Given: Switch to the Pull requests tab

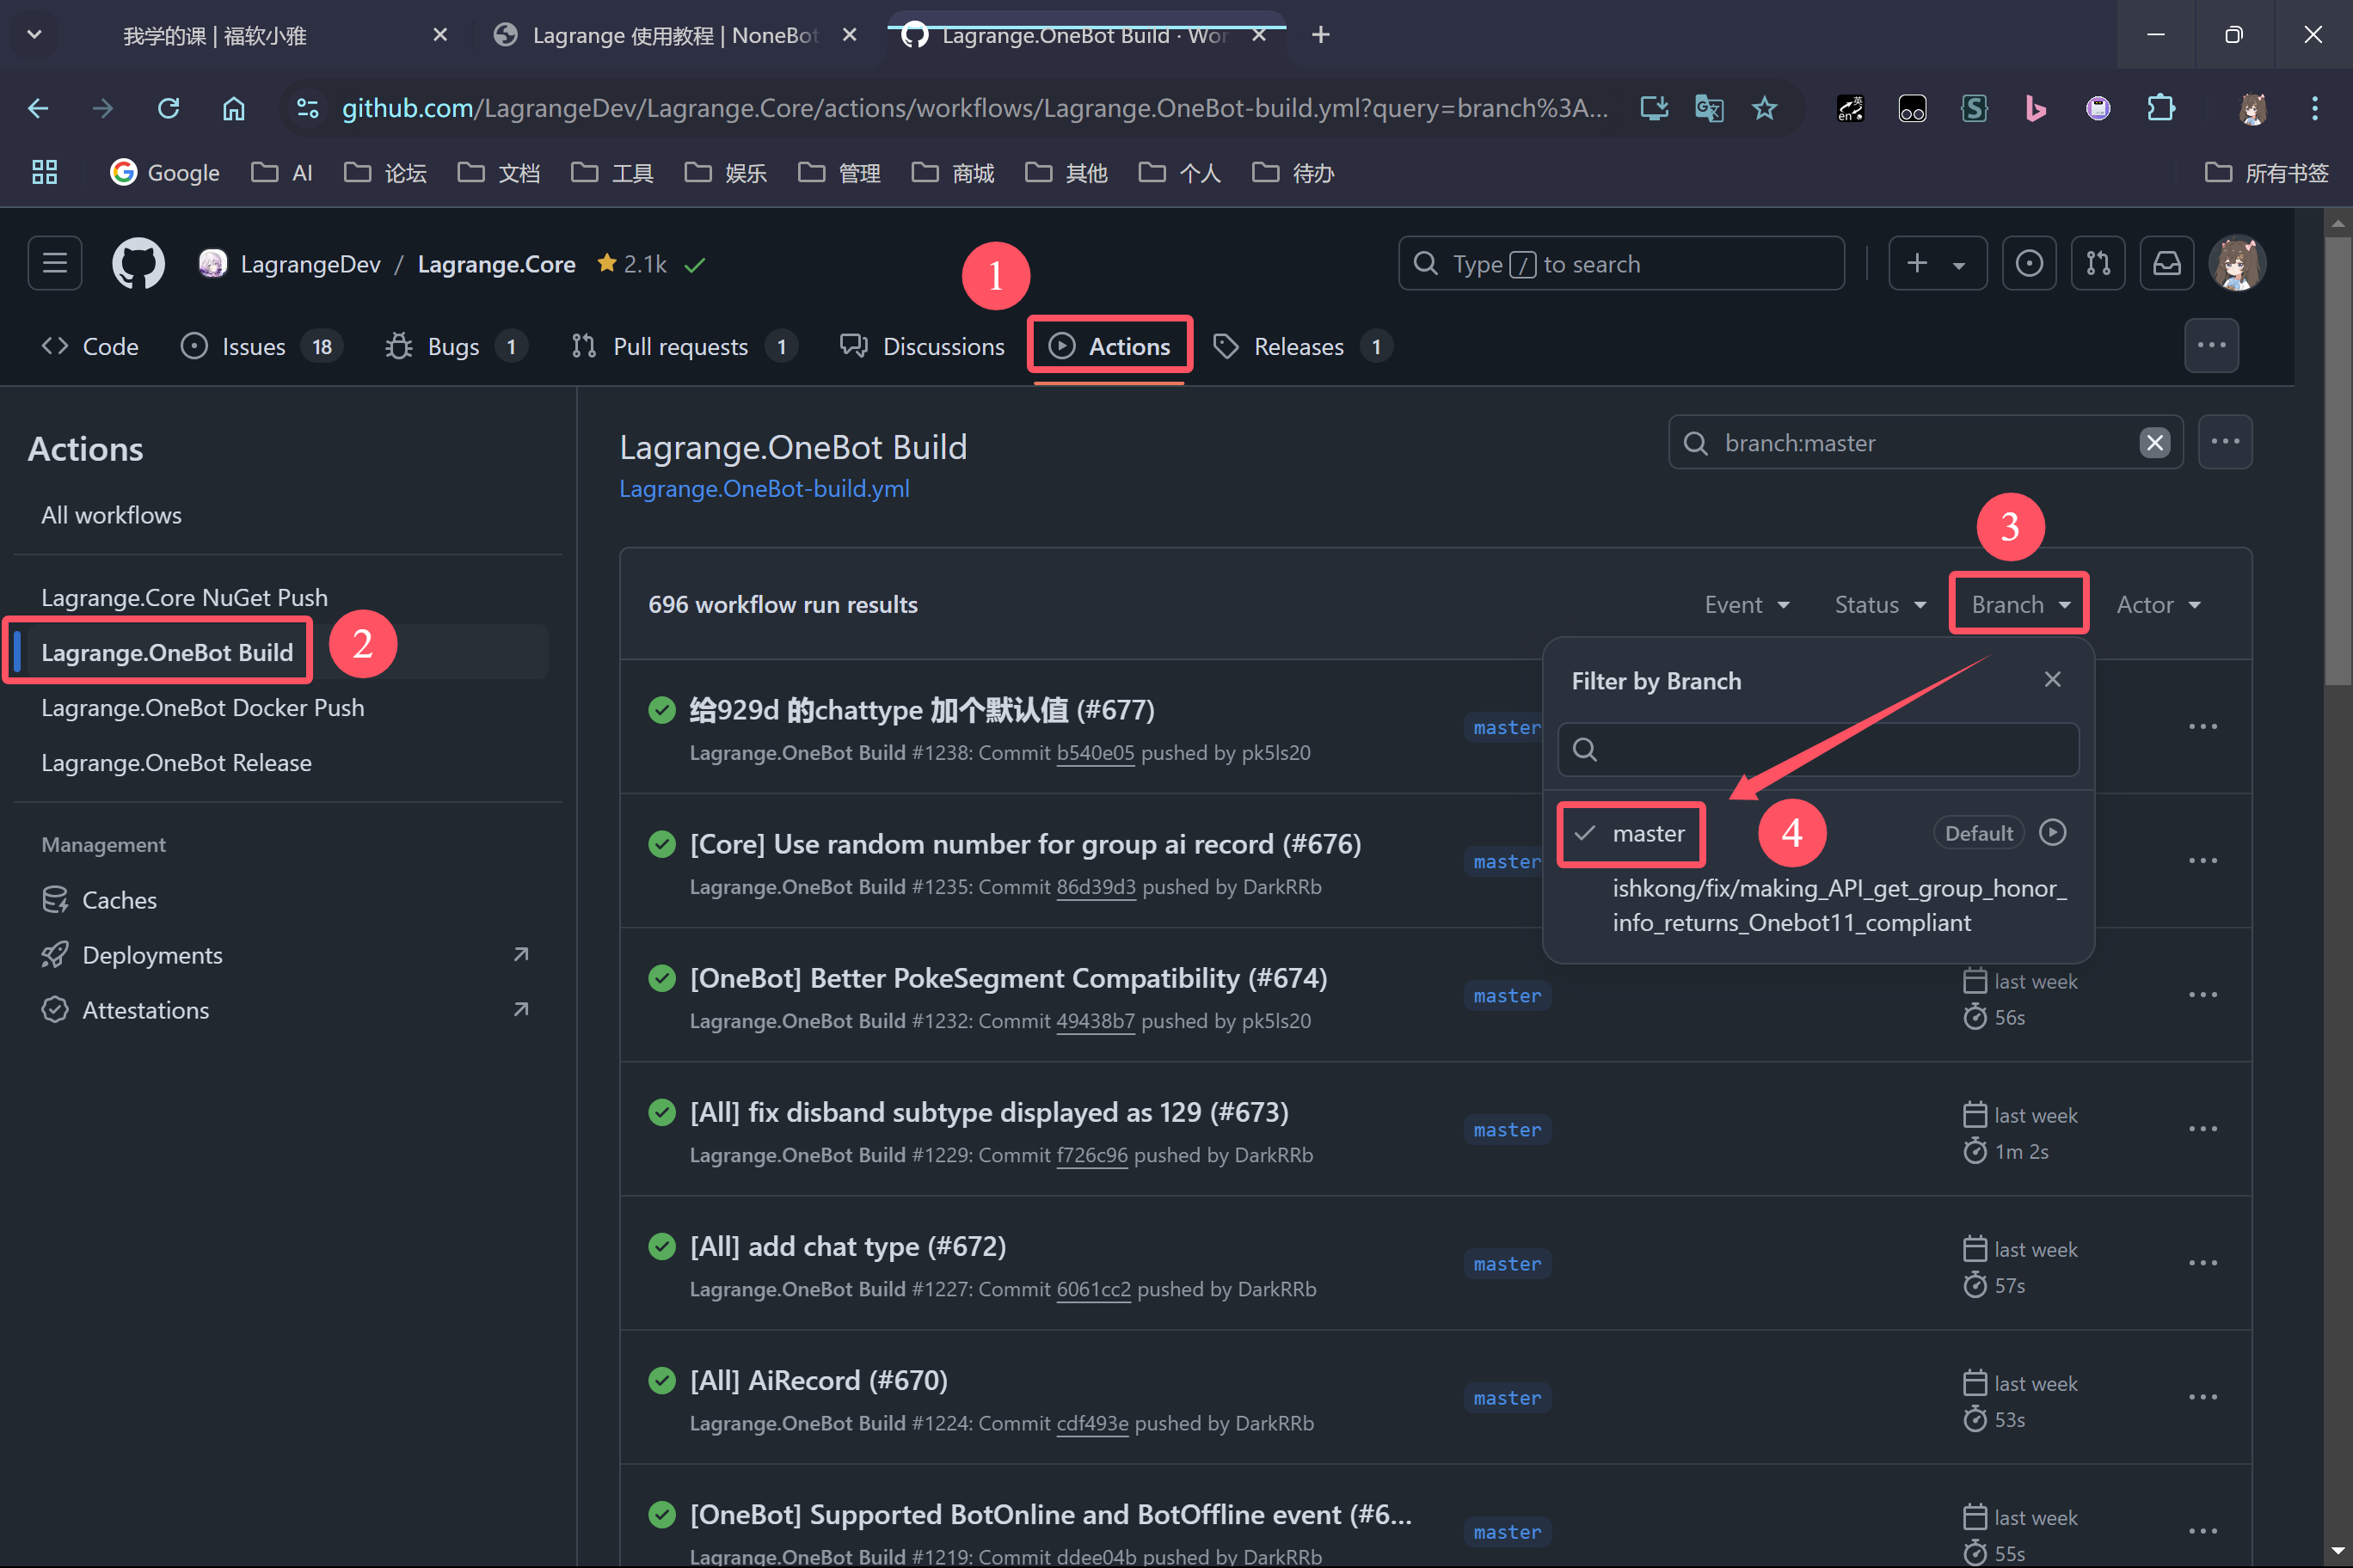Looking at the screenshot, I should [680, 346].
